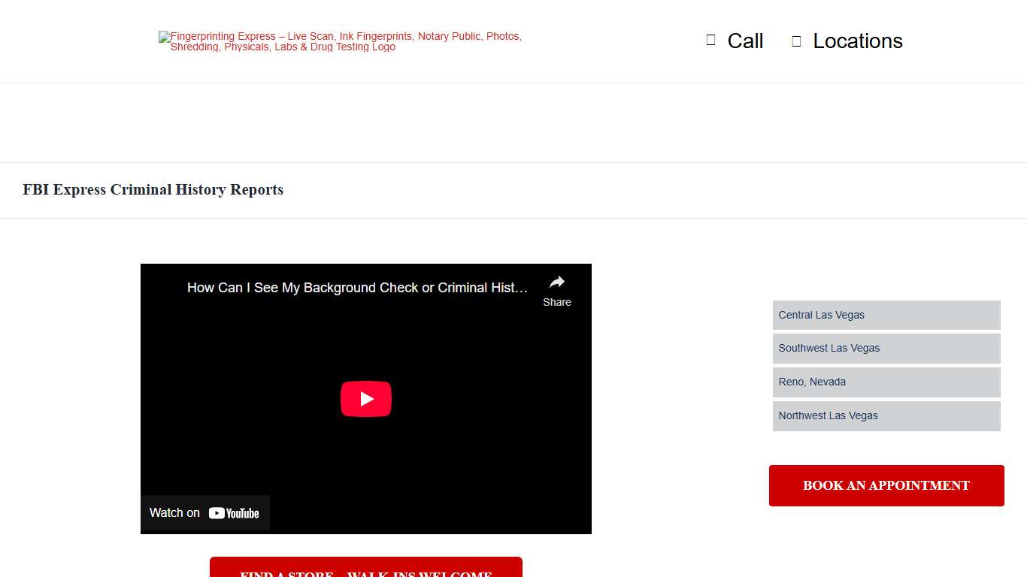Click the 'Watch on' text in player

174,513
